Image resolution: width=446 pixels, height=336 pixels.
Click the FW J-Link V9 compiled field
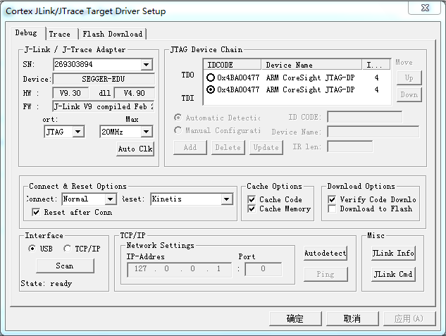tap(104, 106)
